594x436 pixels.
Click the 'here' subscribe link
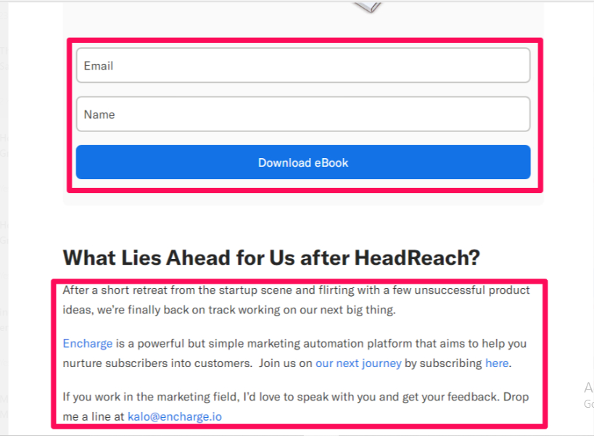coord(497,363)
